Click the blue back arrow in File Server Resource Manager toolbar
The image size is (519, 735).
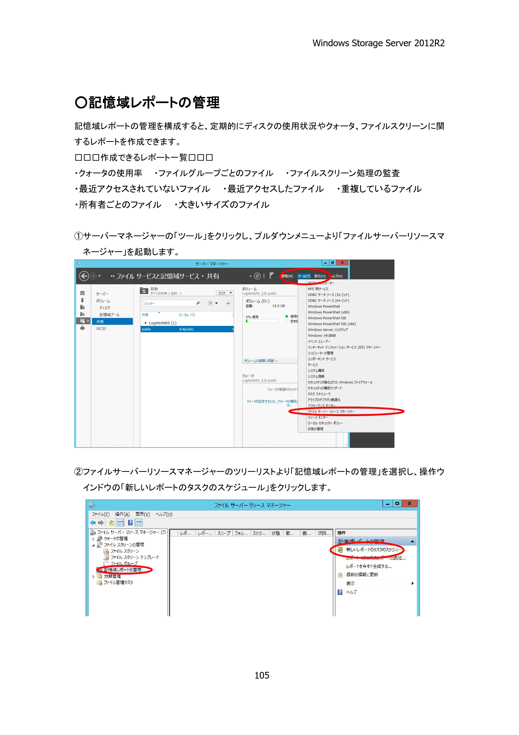coord(93,523)
